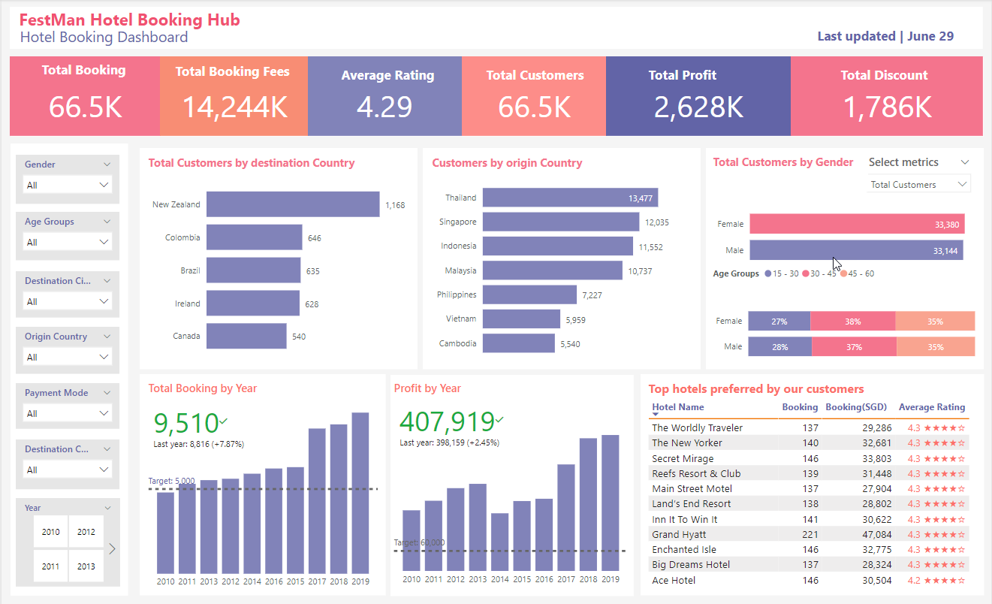Click the Booking(SGD) column header
The width and height of the screenshot is (992, 604).
click(x=855, y=407)
